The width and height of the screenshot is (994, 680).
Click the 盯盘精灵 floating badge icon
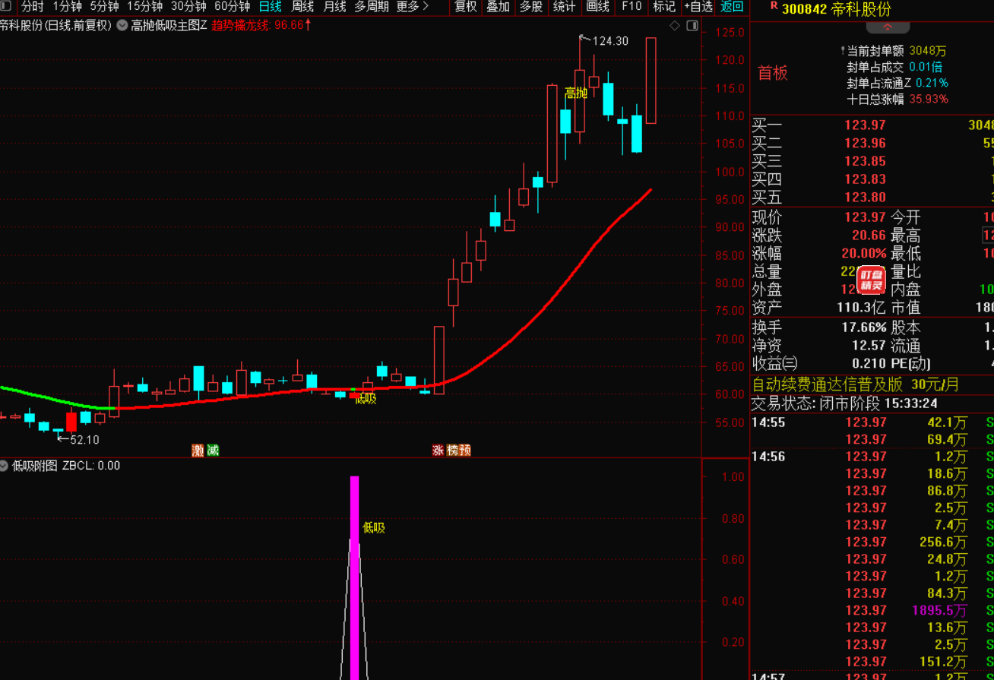tap(871, 280)
